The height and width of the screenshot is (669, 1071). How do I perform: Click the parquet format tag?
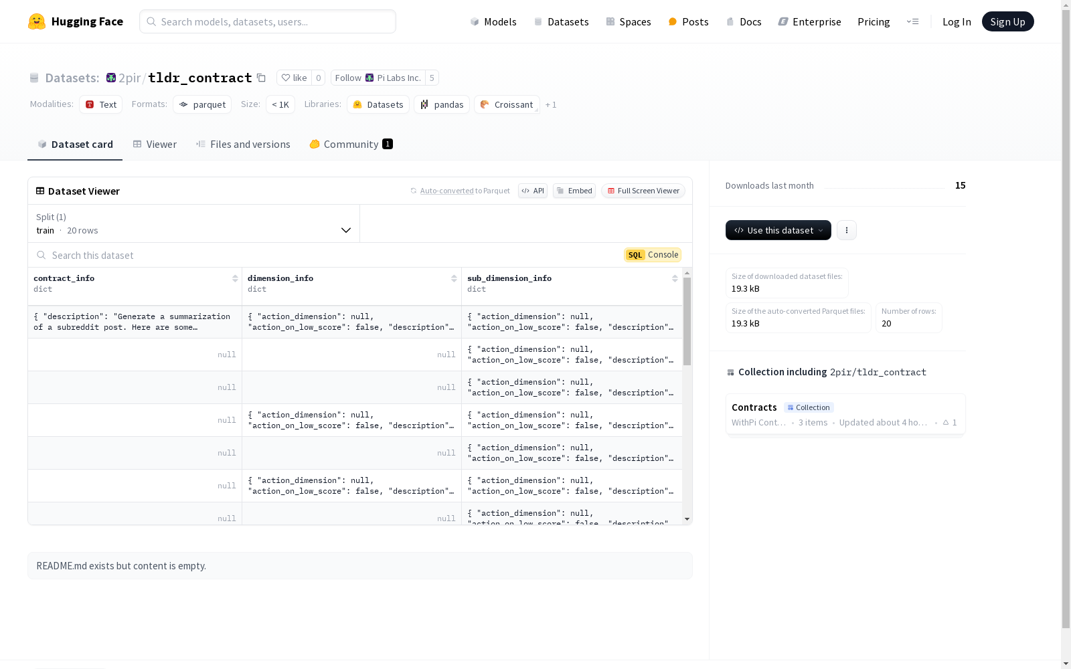pos(202,104)
